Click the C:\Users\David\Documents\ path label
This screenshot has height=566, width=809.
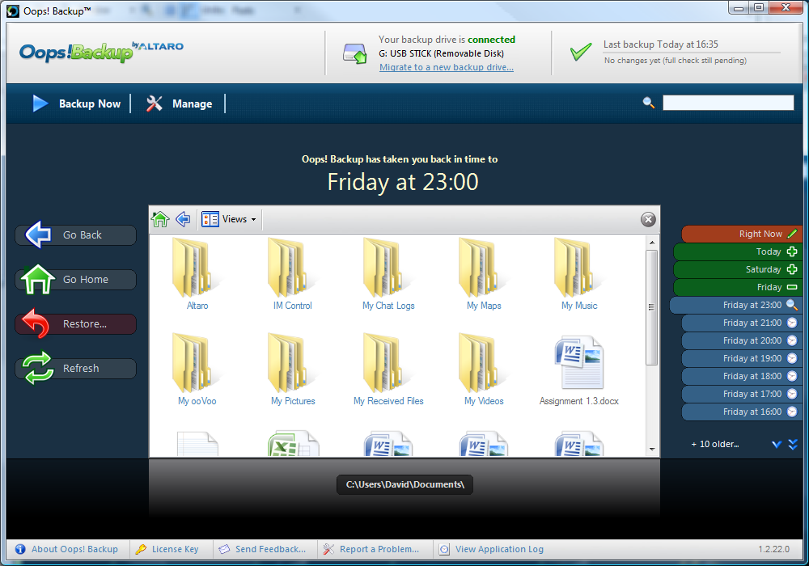[405, 484]
